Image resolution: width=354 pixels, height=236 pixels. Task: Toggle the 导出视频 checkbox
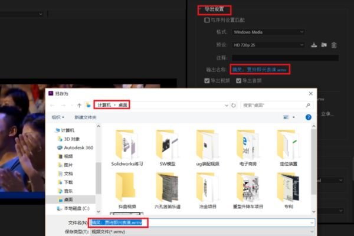point(207,81)
